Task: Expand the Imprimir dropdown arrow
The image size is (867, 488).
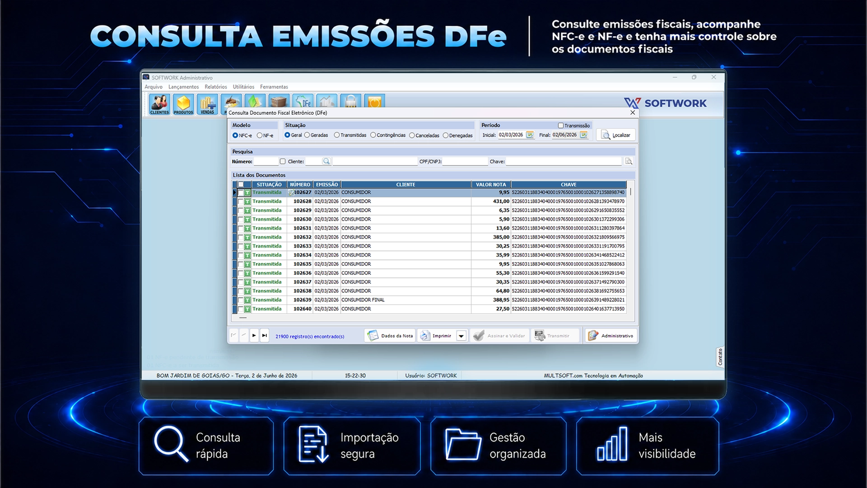Action: tap(461, 336)
